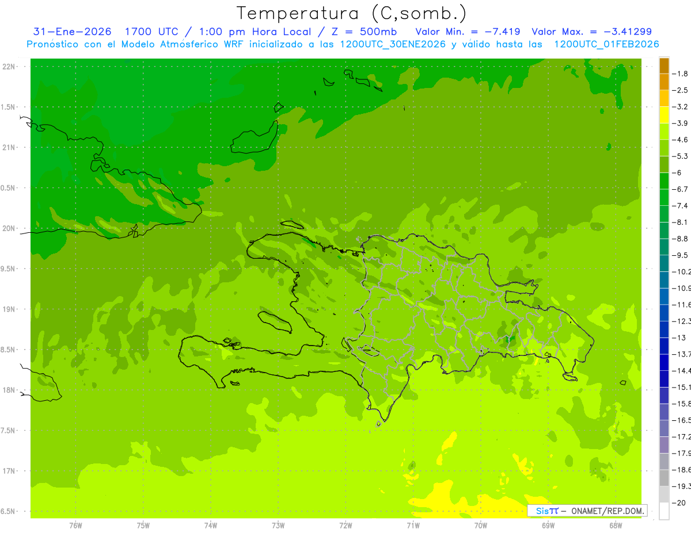This screenshot has width=691, height=533.
Task: Click the 72W longitude axis label
Action: coord(345,526)
